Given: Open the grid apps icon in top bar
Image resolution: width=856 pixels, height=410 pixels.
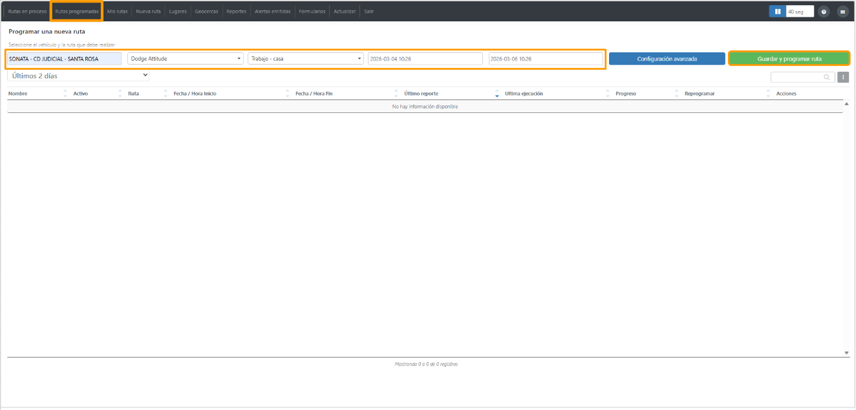Looking at the screenshot, I should 842,12.
